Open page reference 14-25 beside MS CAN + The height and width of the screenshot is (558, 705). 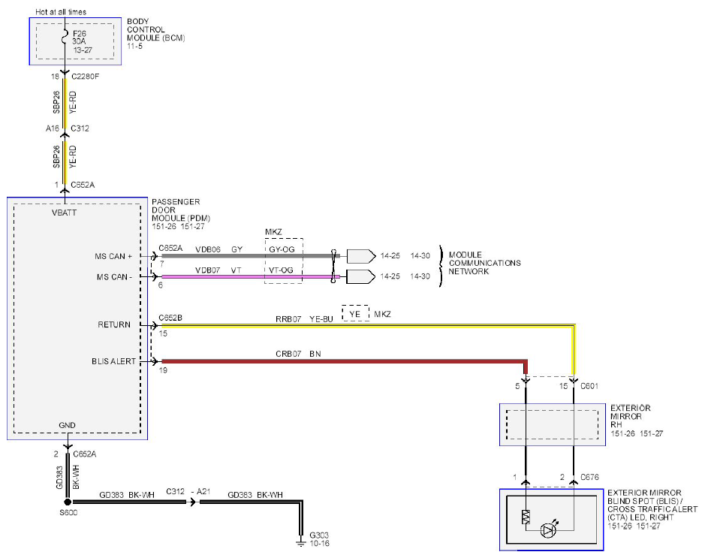390,256
